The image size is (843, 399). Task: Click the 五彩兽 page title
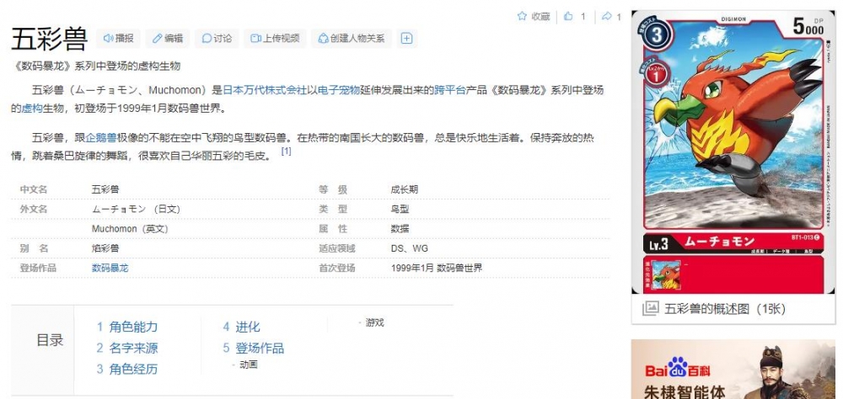tap(50, 40)
